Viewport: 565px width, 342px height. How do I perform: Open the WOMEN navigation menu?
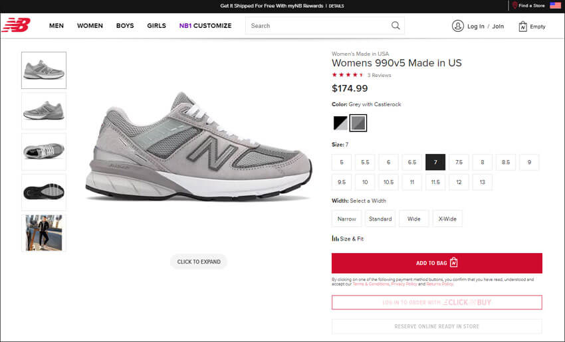(x=90, y=26)
